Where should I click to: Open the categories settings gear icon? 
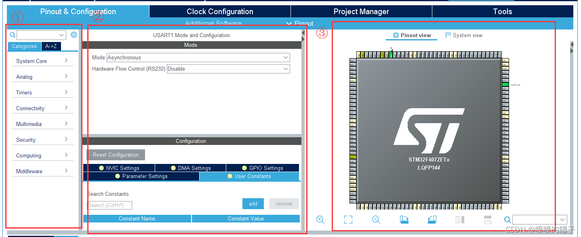pyautogui.click(x=74, y=35)
